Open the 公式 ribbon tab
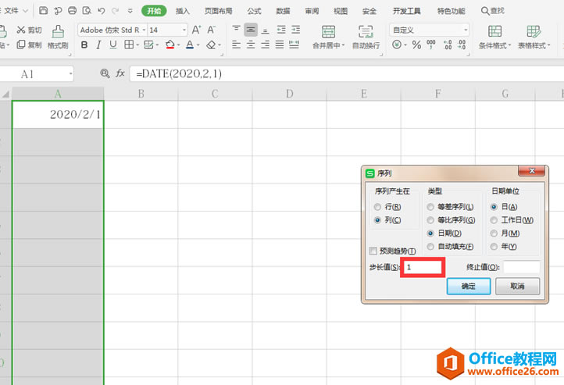This screenshot has width=564, height=385. click(x=254, y=11)
